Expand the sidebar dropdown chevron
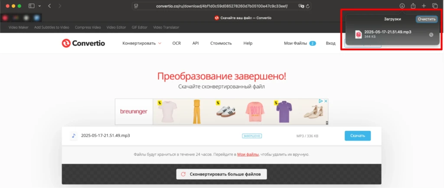The height and width of the screenshot is (188, 444). coord(39,6)
